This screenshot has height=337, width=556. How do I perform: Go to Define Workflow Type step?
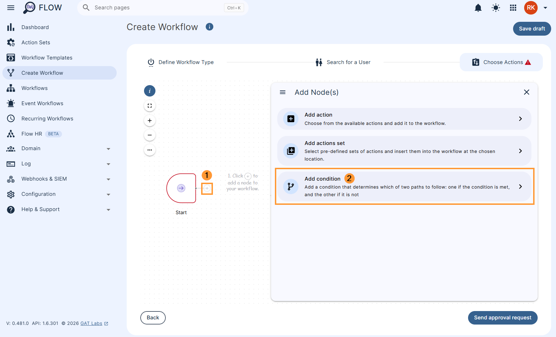180,62
